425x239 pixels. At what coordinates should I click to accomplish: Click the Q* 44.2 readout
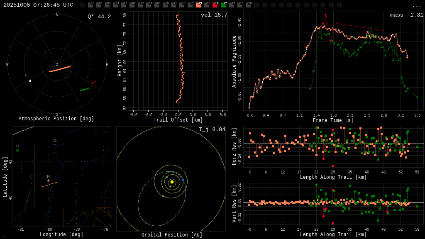coord(99,17)
